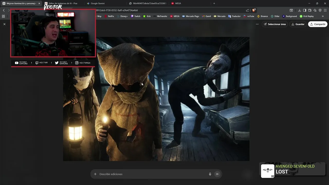This screenshot has width=329, height=185.
Task: Open the Kick Replay bookmark
Action: [307, 16]
